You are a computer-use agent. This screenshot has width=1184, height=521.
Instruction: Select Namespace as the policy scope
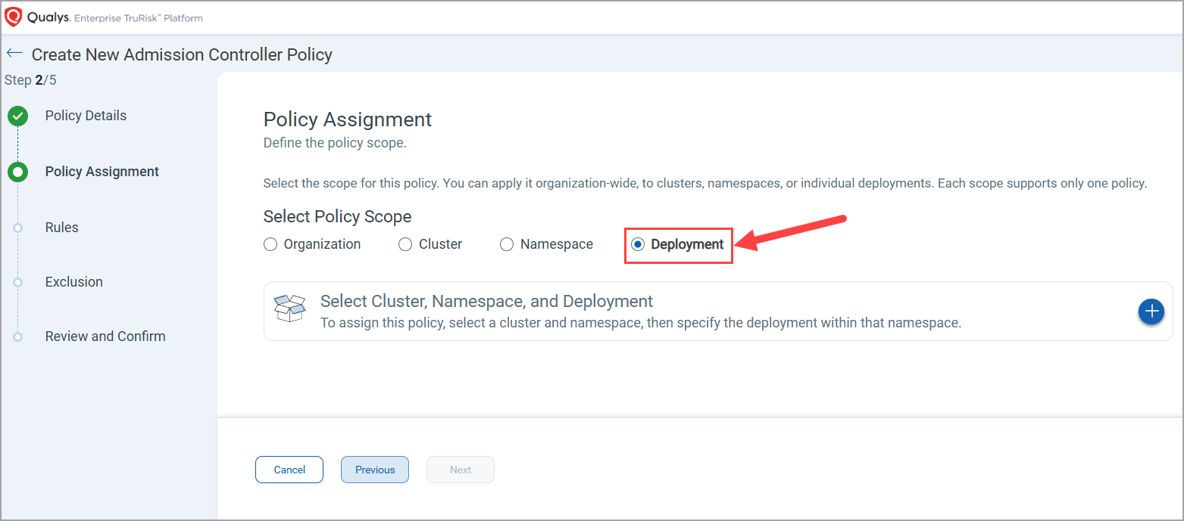[x=507, y=244]
